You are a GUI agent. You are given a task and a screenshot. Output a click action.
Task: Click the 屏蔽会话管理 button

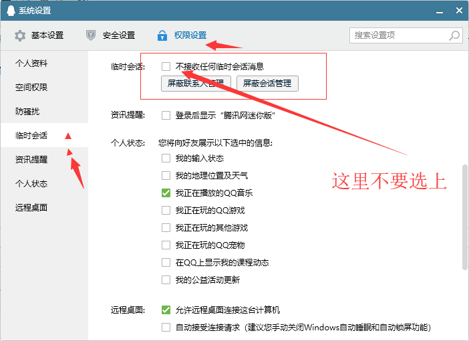tap(267, 84)
